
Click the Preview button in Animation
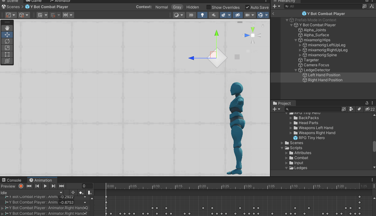(8, 186)
